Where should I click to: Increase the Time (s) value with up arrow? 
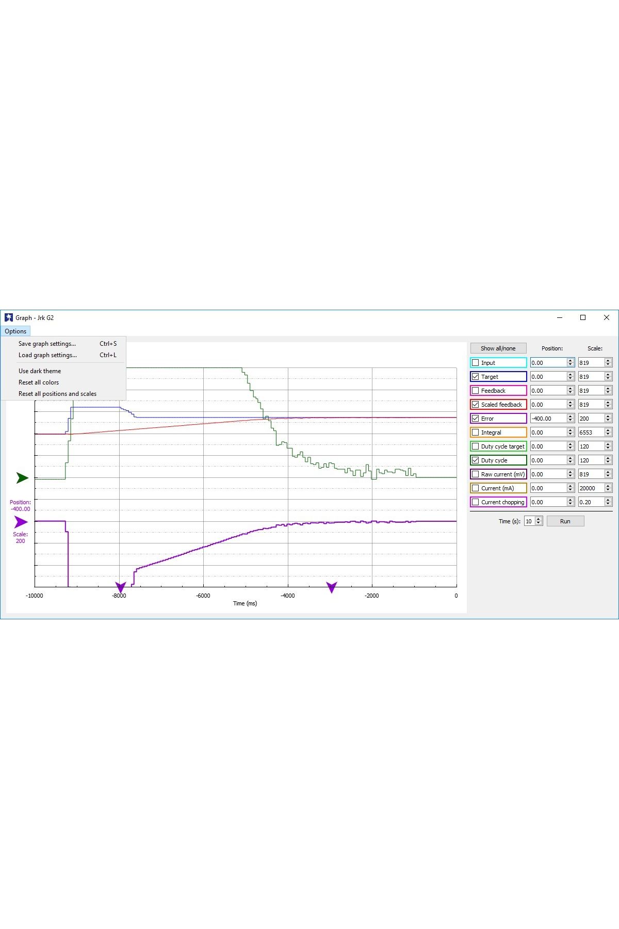point(539,519)
